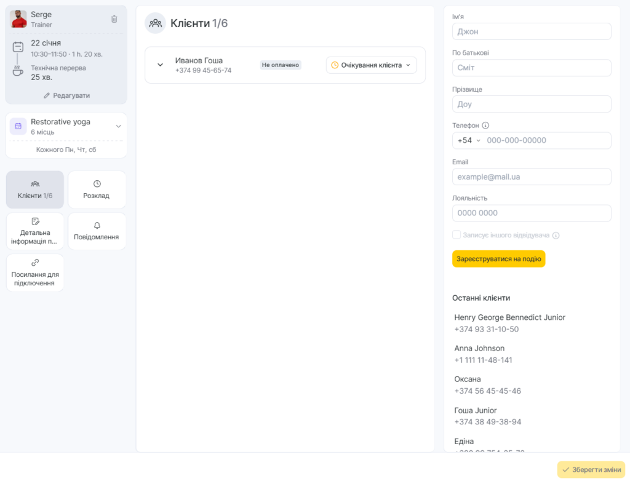Click Зареєструватися на подію button
The height and width of the screenshot is (481, 630).
(x=498, y=259)
